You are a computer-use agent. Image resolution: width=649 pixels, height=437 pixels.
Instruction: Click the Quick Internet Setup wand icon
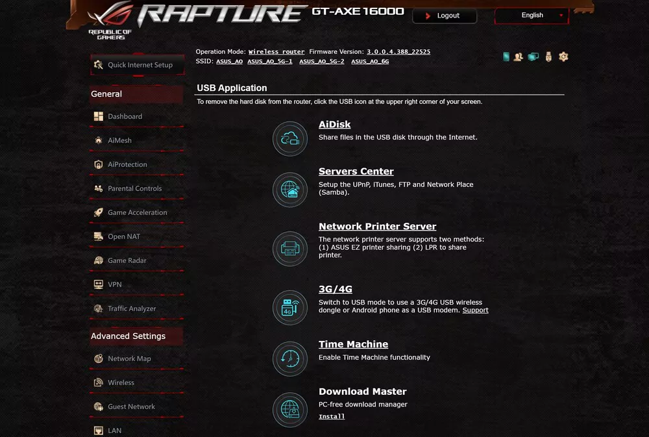99,65
